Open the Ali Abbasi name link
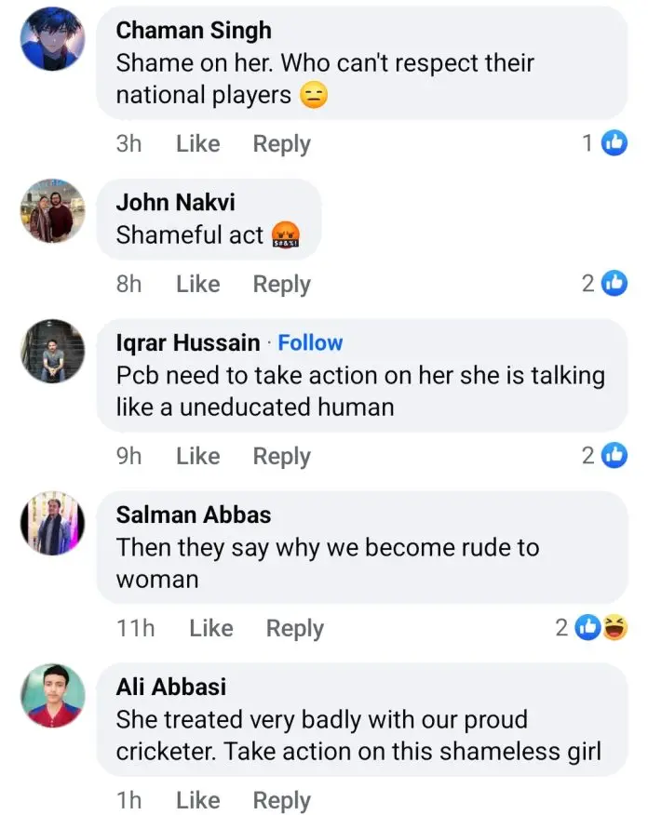Image resolution: width=648 pixels, height=815 pixels. click(x=170, y=687)
